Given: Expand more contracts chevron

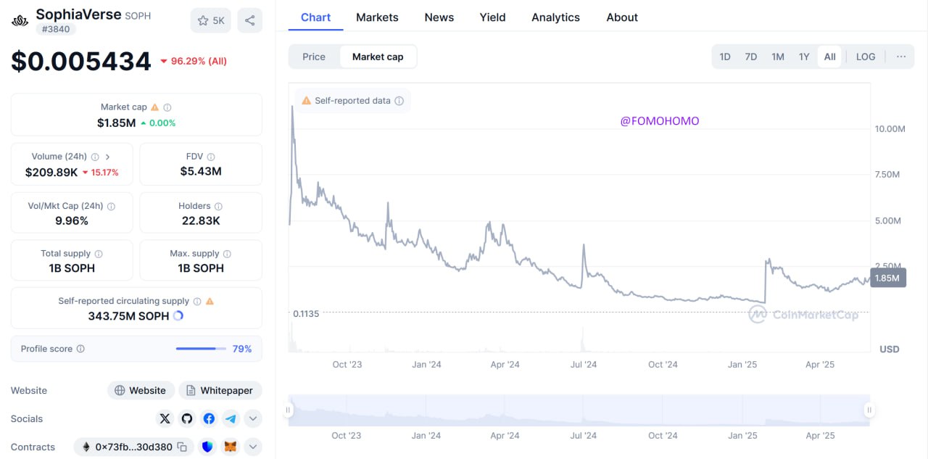Looking at the screenshot, I should coord(253,447).
